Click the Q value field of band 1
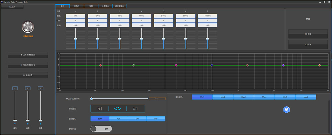The image size is (332, 135). (x=76, y=21)
